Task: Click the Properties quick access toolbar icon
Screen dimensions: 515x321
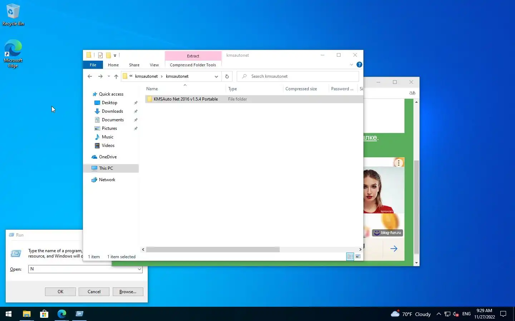Action: (x=100, y=55)
